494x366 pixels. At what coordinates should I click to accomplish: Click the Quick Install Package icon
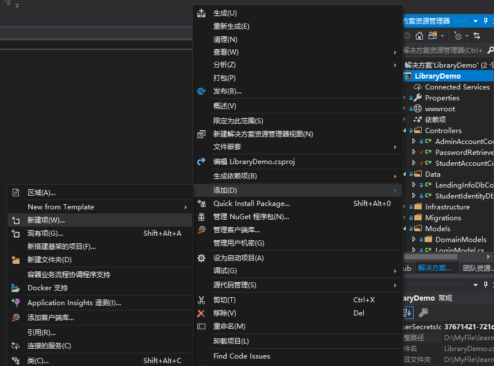201,204
